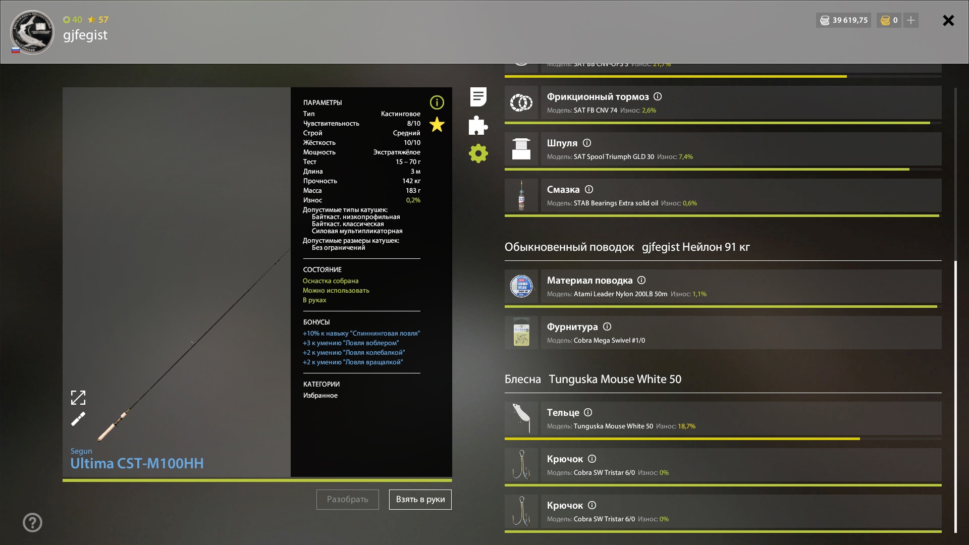Select the Фурнитура Cobra Mega Swivel row
The image size is (969, 545).
click(x=741, y=333)
